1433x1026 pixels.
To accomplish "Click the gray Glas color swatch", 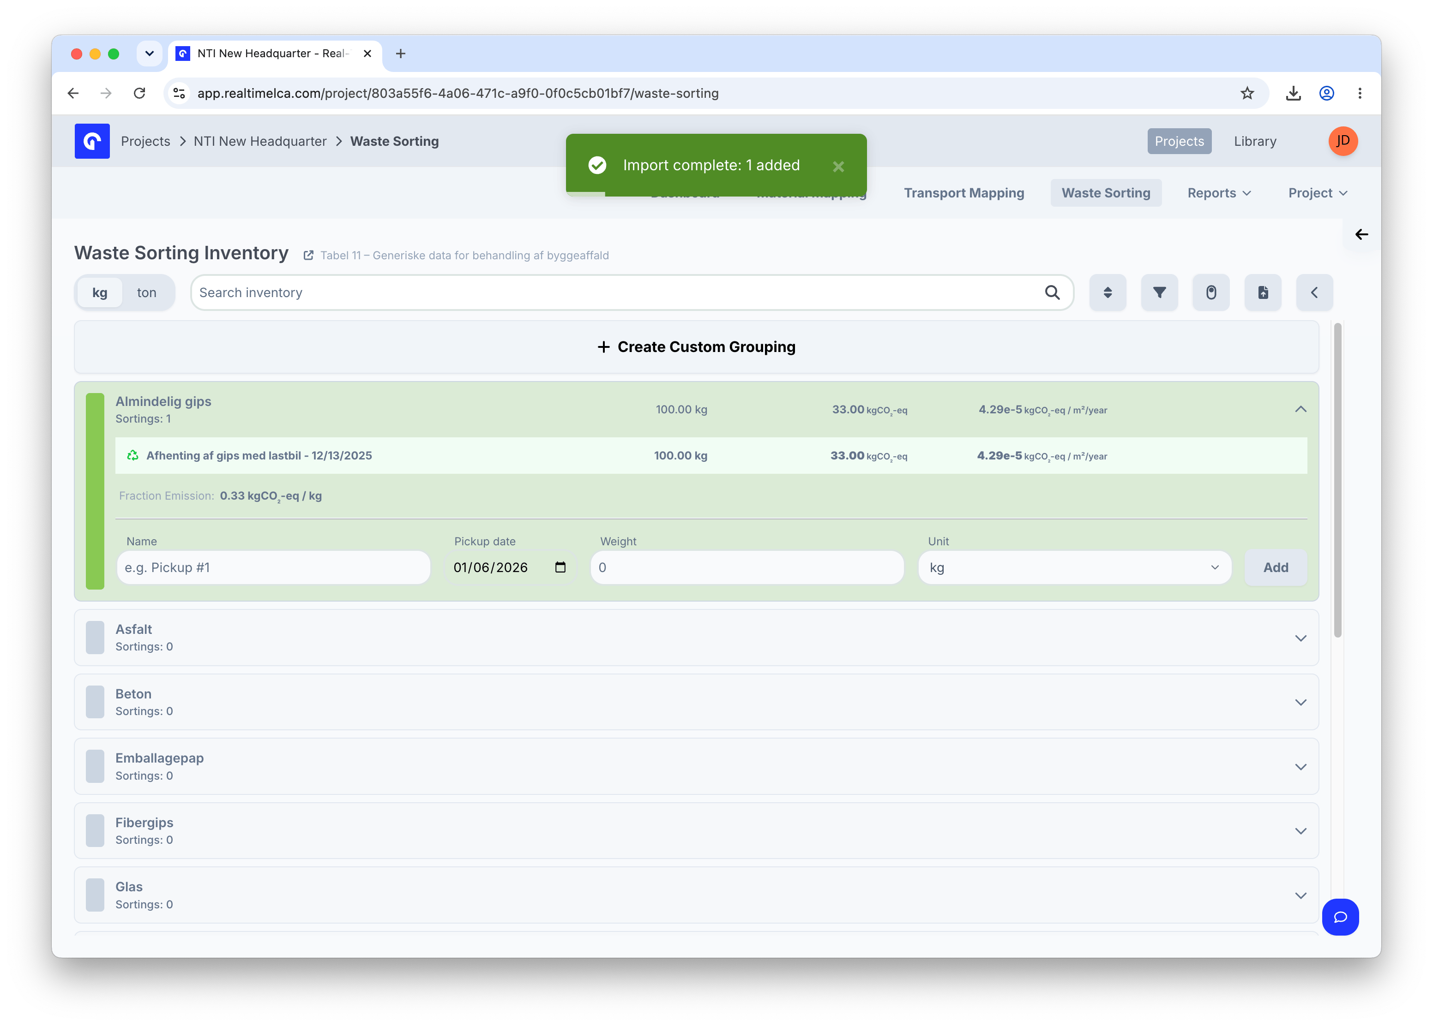I will pyautogui.click(x=95, y=895).
